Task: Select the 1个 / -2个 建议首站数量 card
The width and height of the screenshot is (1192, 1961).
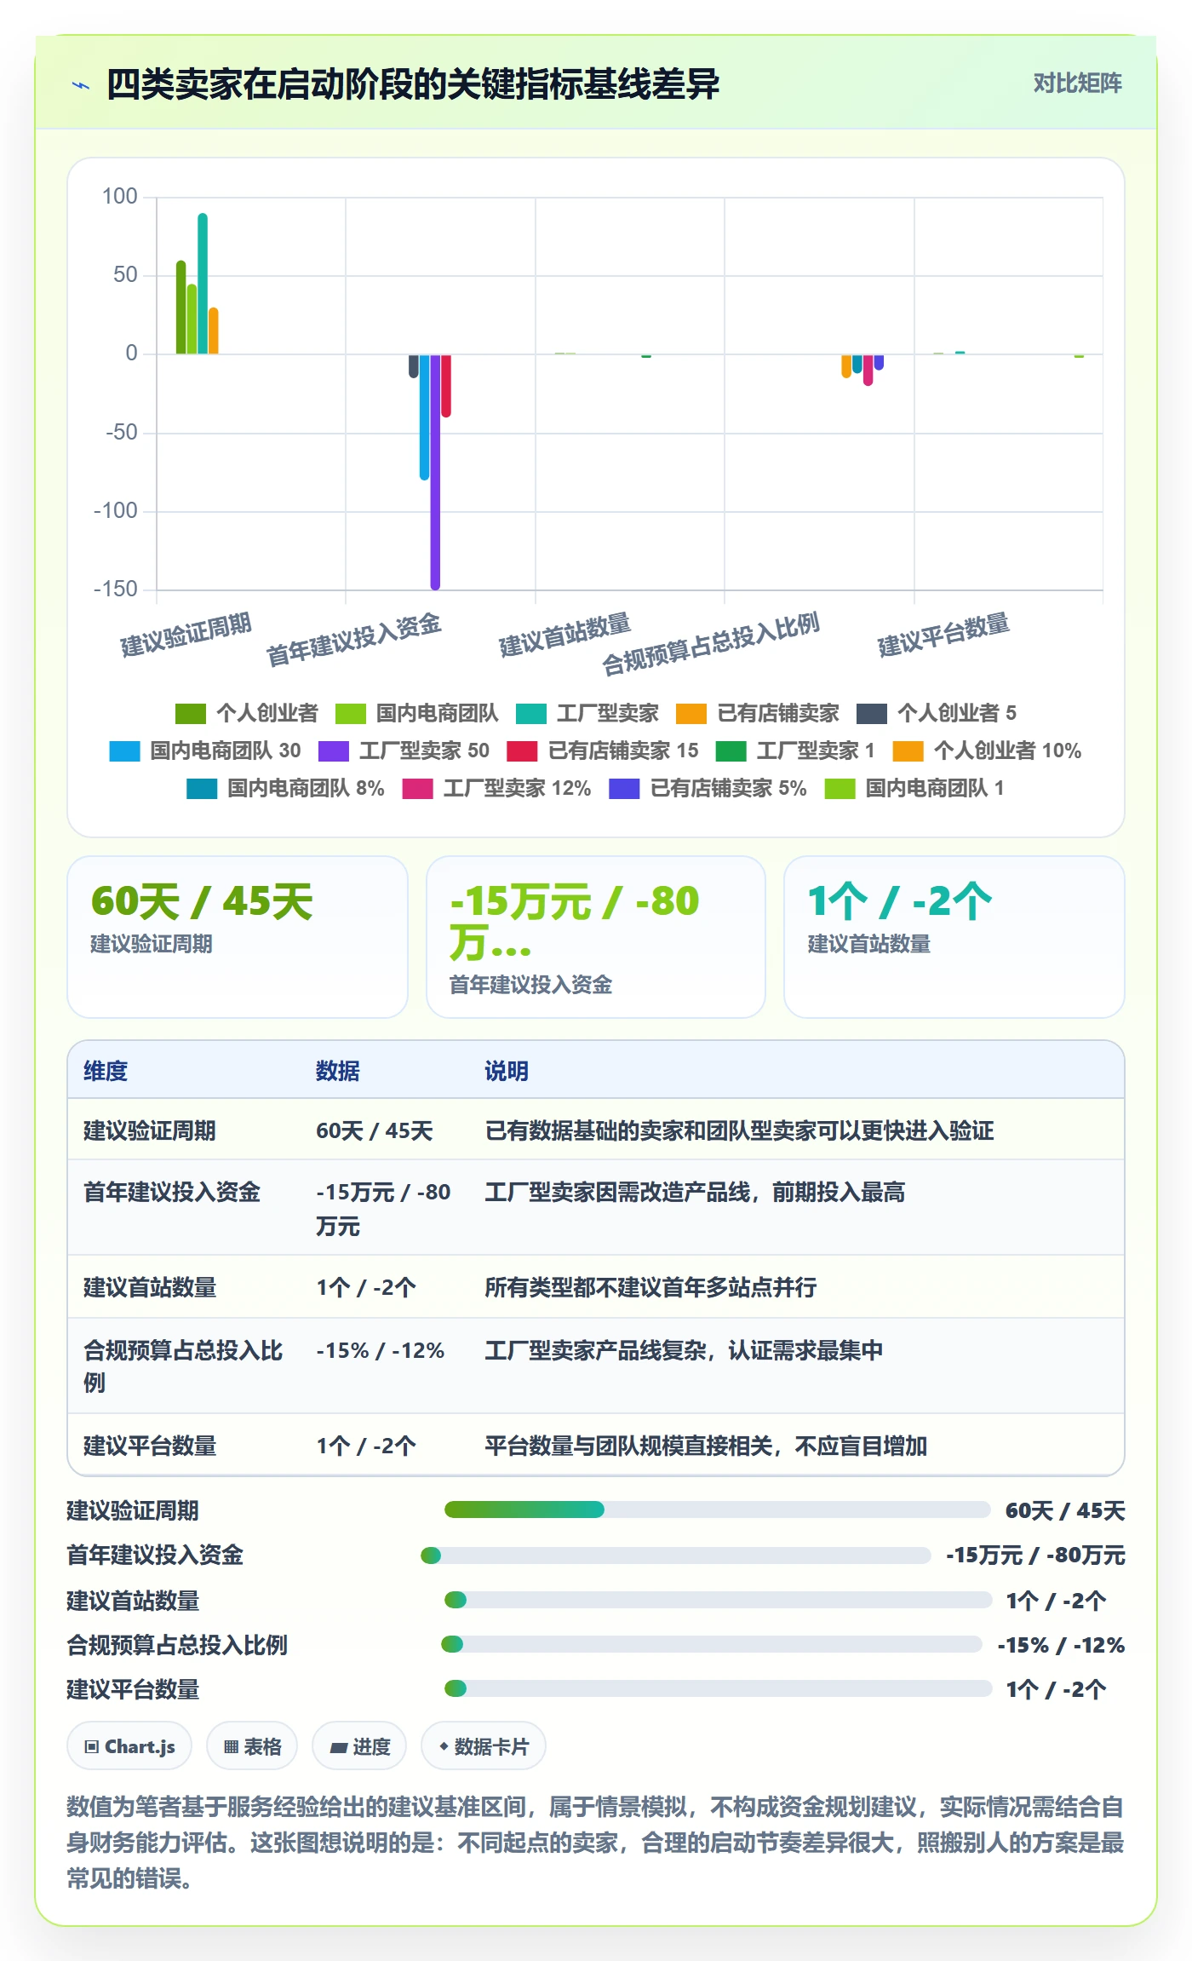Action: (x=954, y=936)
